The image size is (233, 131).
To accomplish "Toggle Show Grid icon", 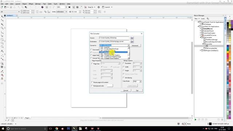I will [x=78, y=7].
